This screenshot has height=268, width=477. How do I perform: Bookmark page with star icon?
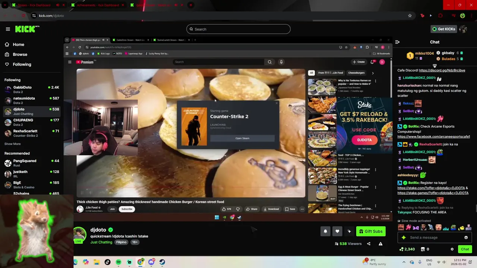pyautogui.click(x=410, y=16)
